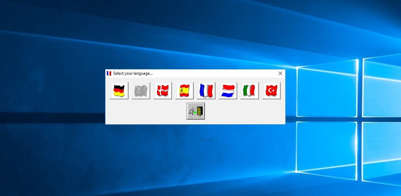Close the language selection dialog
This screenshot has height=196, width=401.
tap(280, 73)
